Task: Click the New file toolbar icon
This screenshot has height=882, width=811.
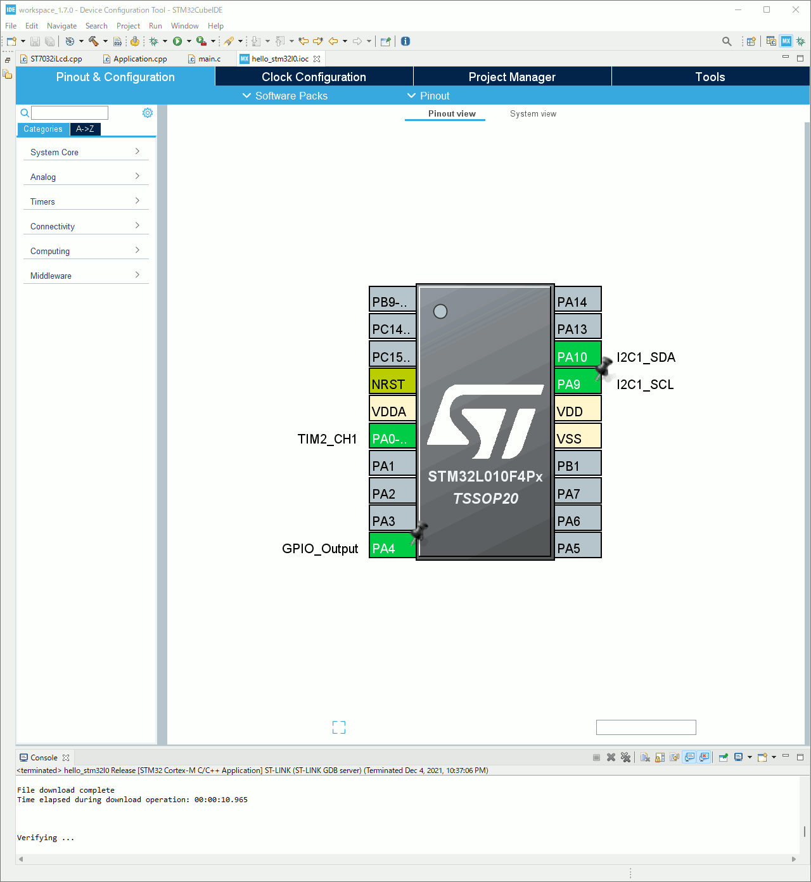Action: click(11, 41)
